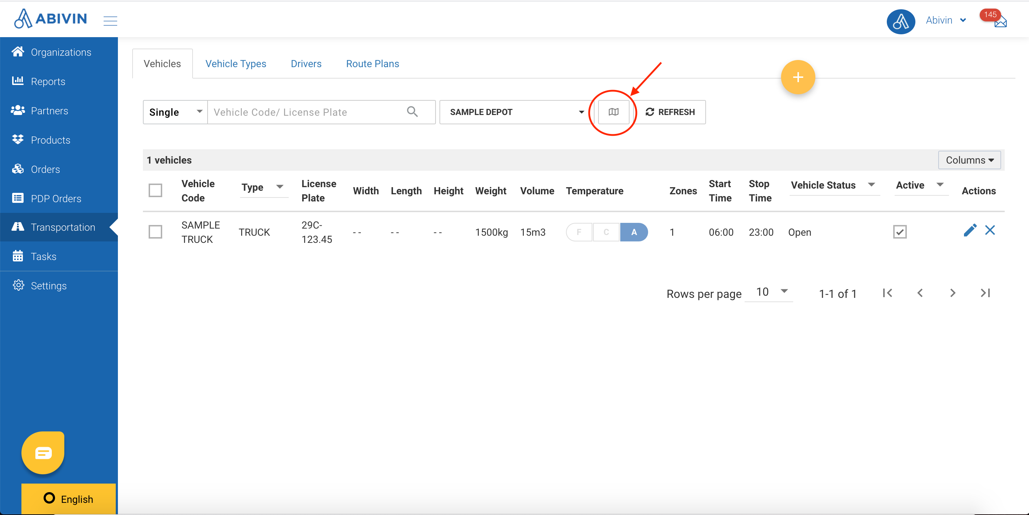This screenshot has width=1029, height=515.
Task: Click the 145 notification badge
Action: click(990, 14)
